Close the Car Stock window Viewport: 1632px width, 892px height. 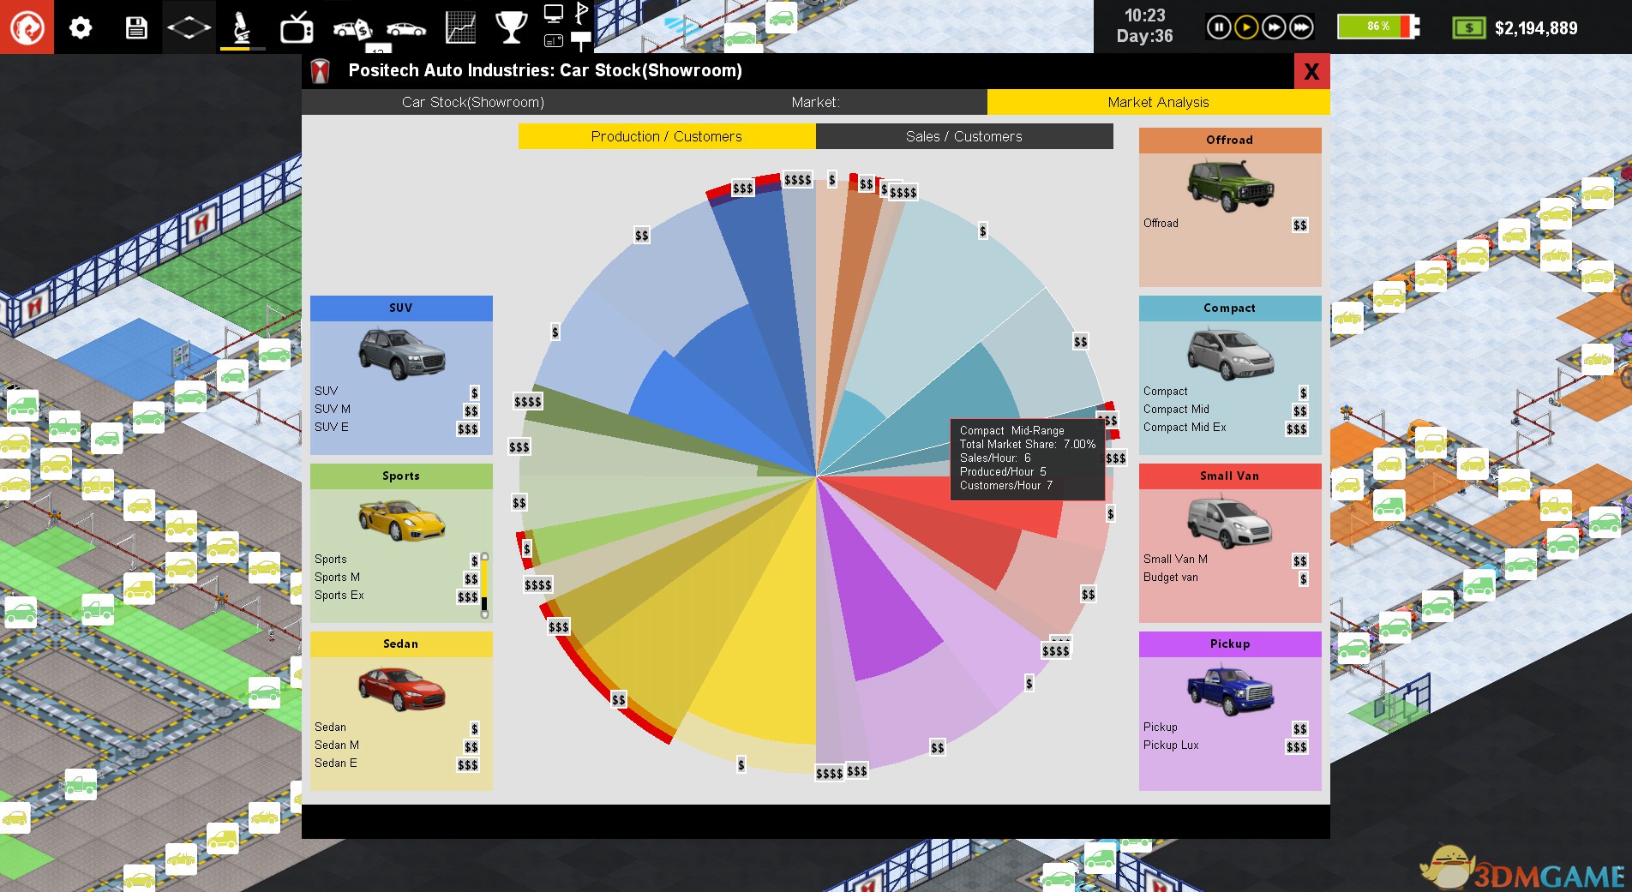[1311, 71]
